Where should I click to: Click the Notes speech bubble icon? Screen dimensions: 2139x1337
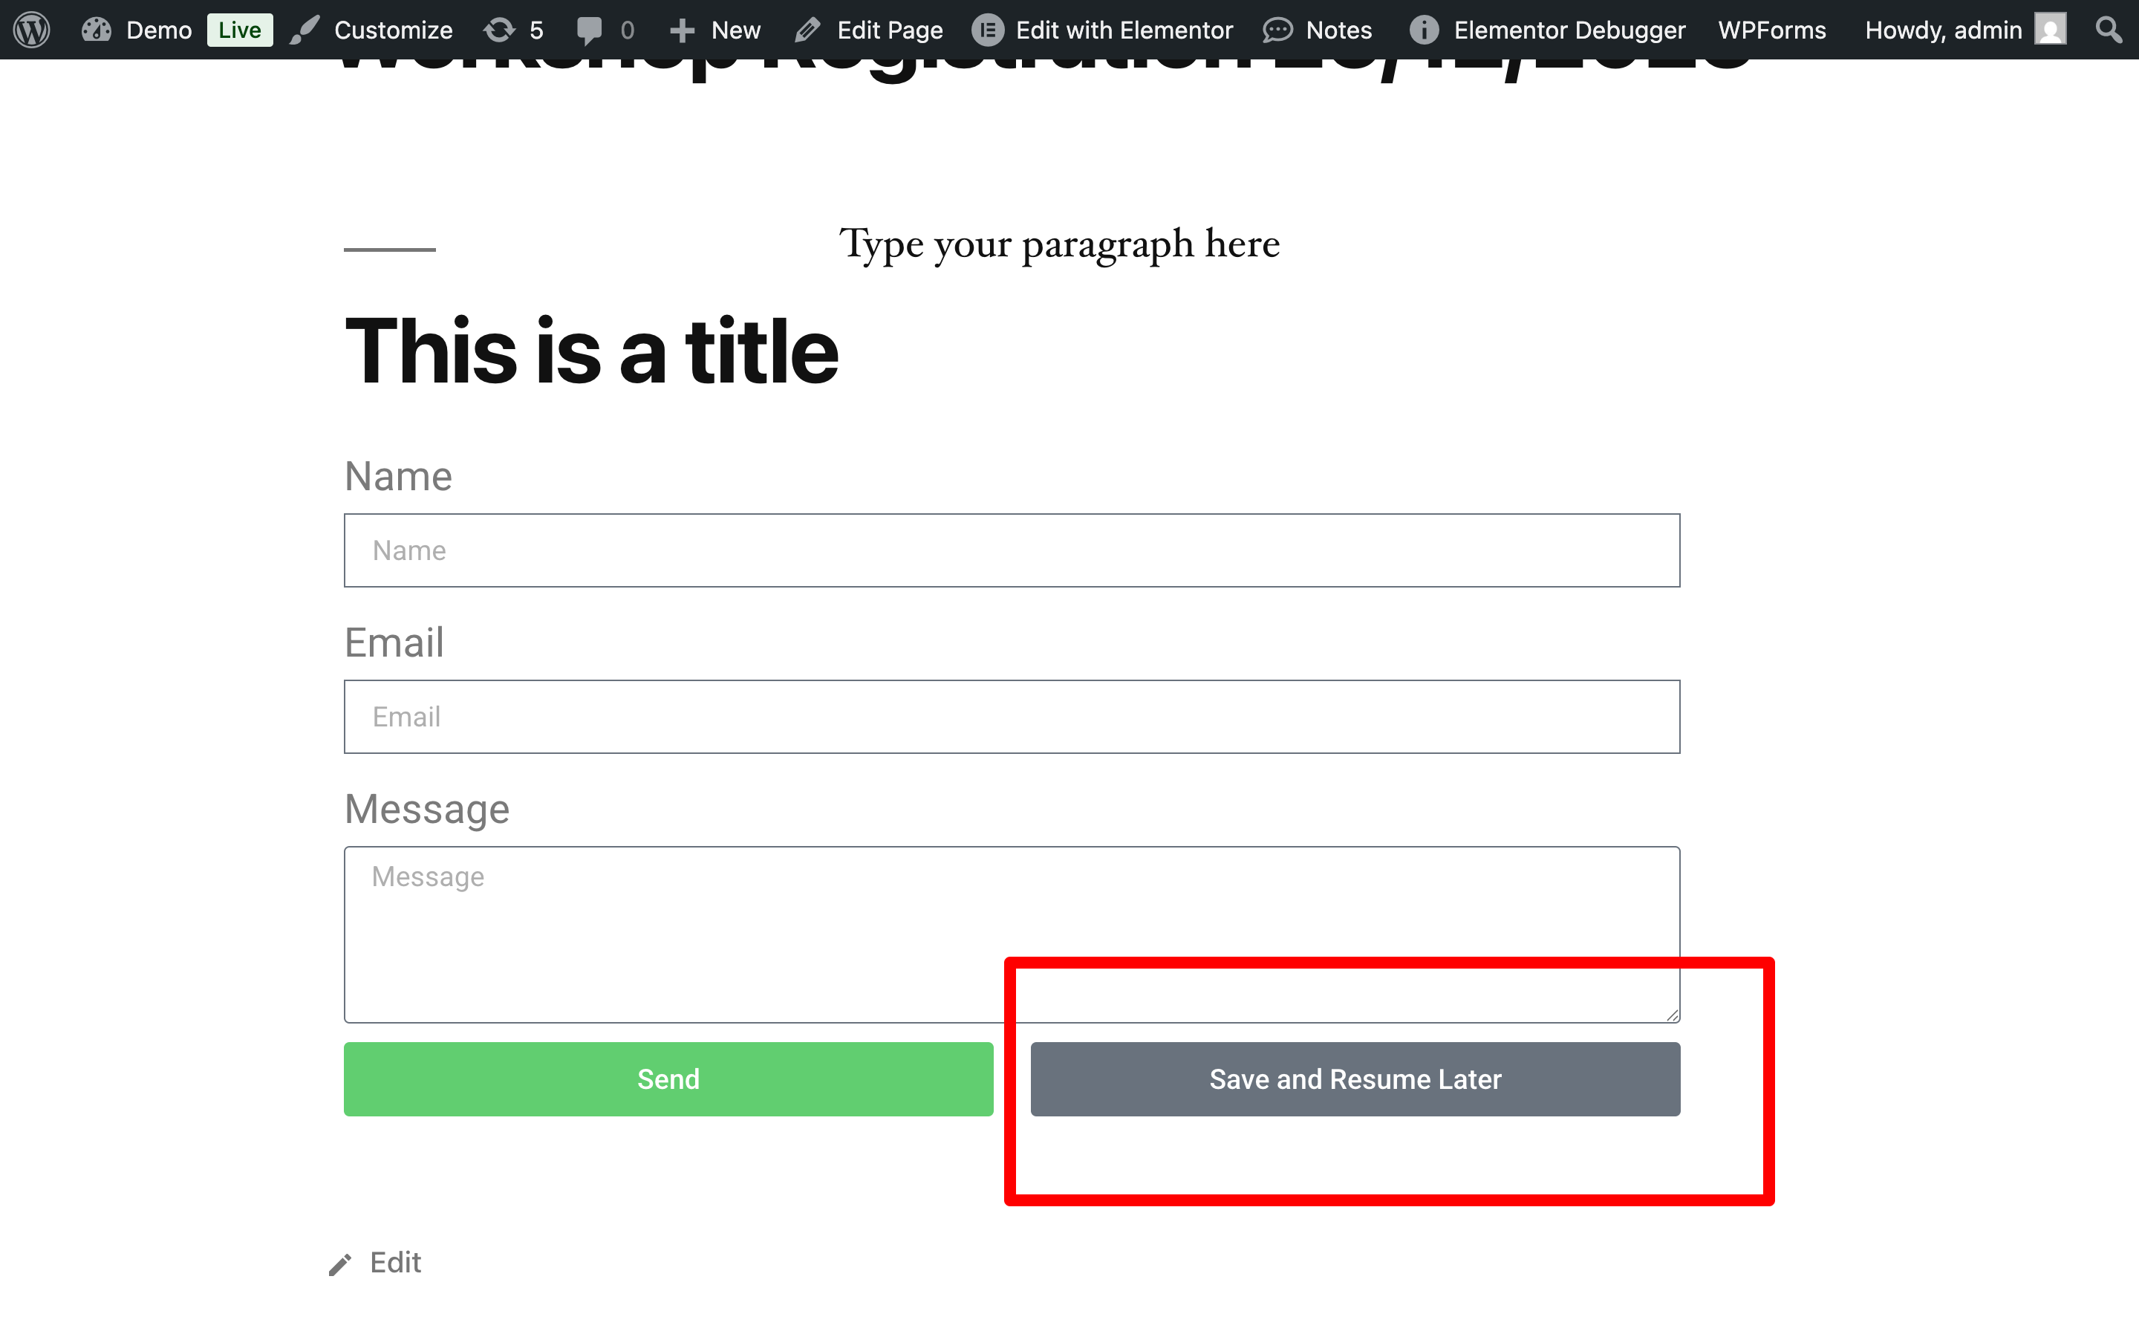1277,30
